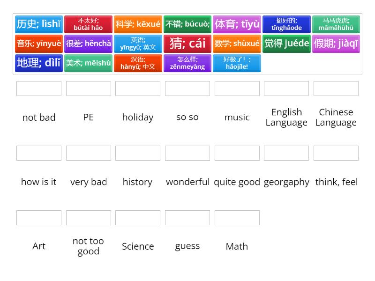Click the drop box above "Chinese Language"
This screenshot has height=281, width=375.
pyautogui.click(x=336, y=89)
